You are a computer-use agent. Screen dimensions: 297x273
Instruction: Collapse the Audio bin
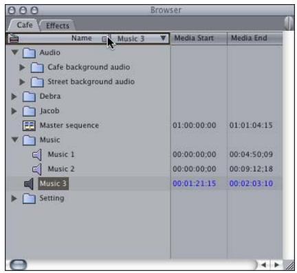(15, 53)
